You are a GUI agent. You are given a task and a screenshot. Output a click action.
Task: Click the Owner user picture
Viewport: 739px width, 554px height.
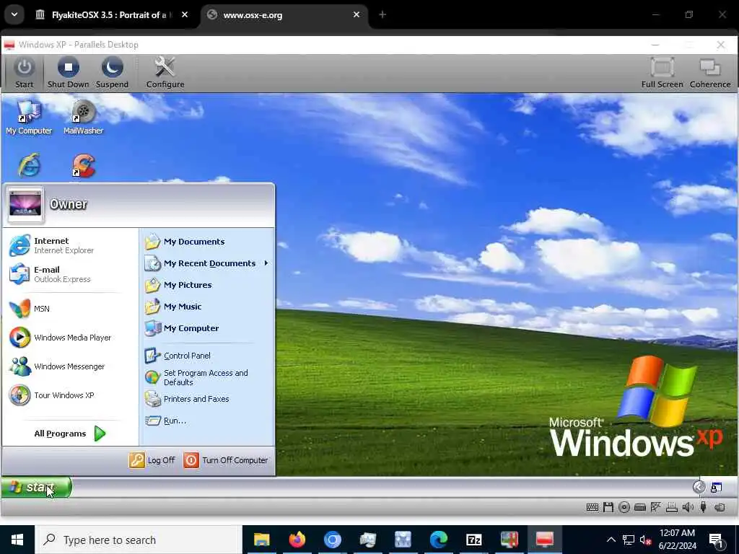(25, 205)
